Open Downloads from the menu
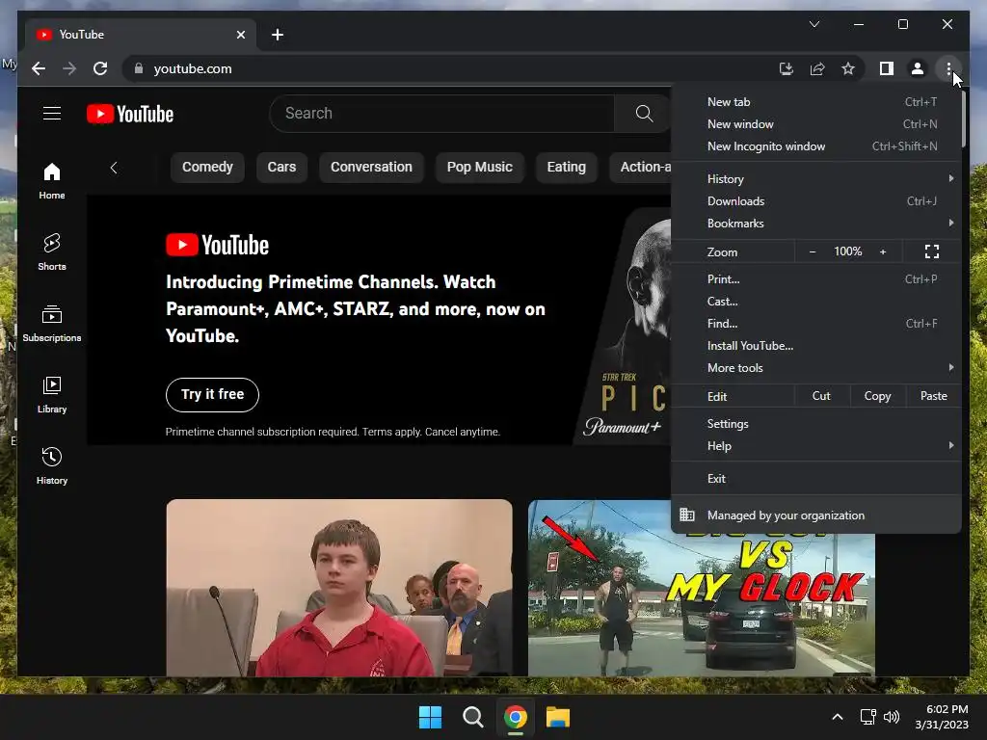This screenshot has height=740, width=987. point(815,200)
